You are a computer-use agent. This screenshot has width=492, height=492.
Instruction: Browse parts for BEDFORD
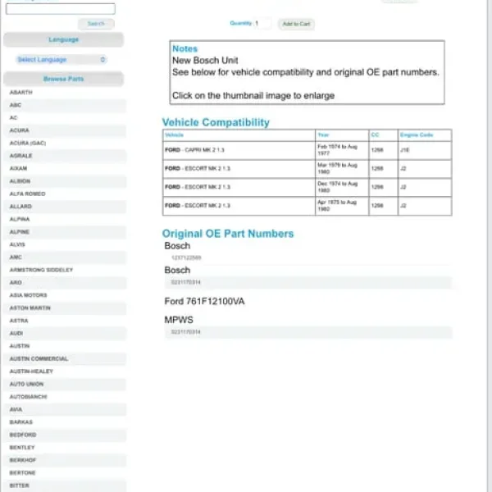23,435
